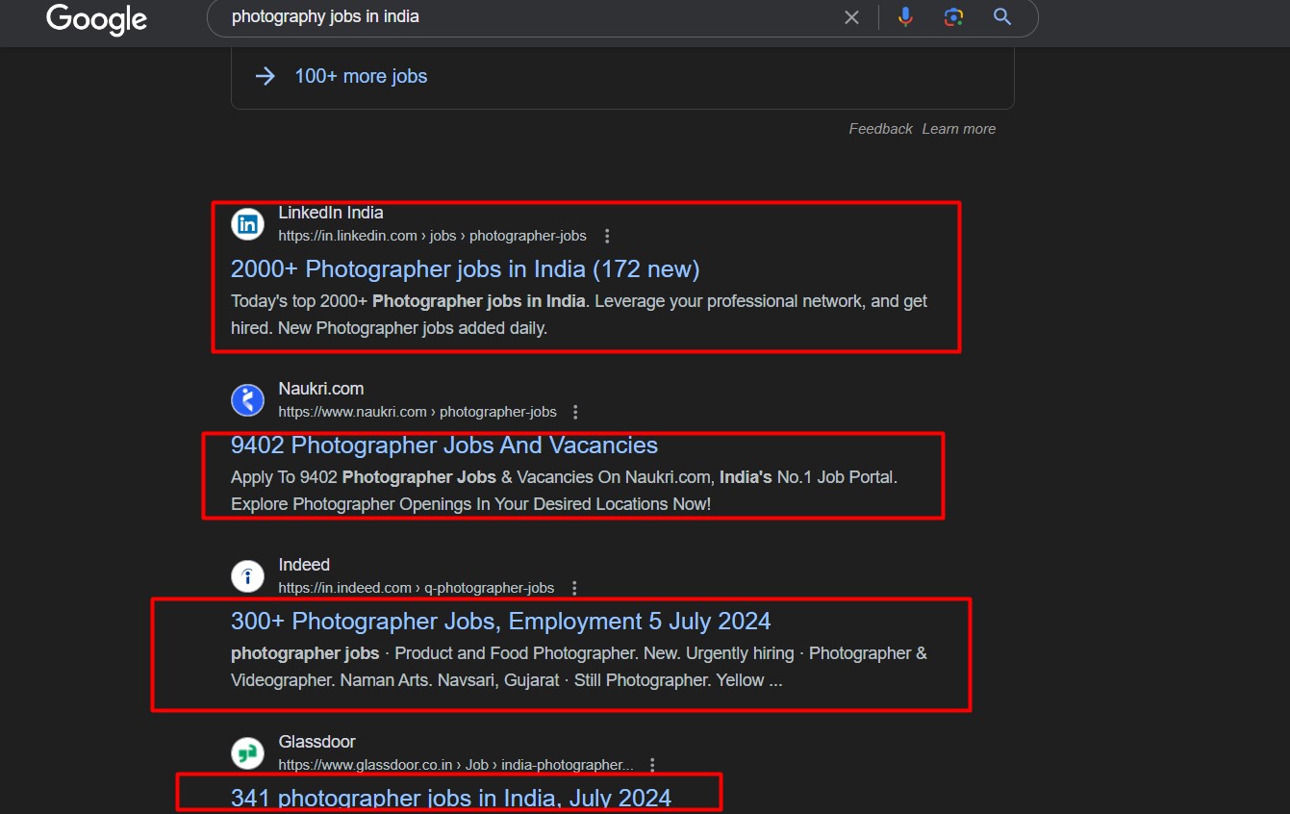Click the www.glassdoor.co.in breadcrumb URL
Viewport: 1290px width, 814px height.
tap(456, 765)
